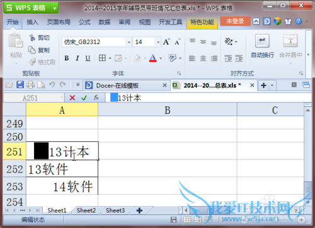Expand new tab dropdown arrow
The height and width of the screenshot is (228, 315).
[272, 85]
